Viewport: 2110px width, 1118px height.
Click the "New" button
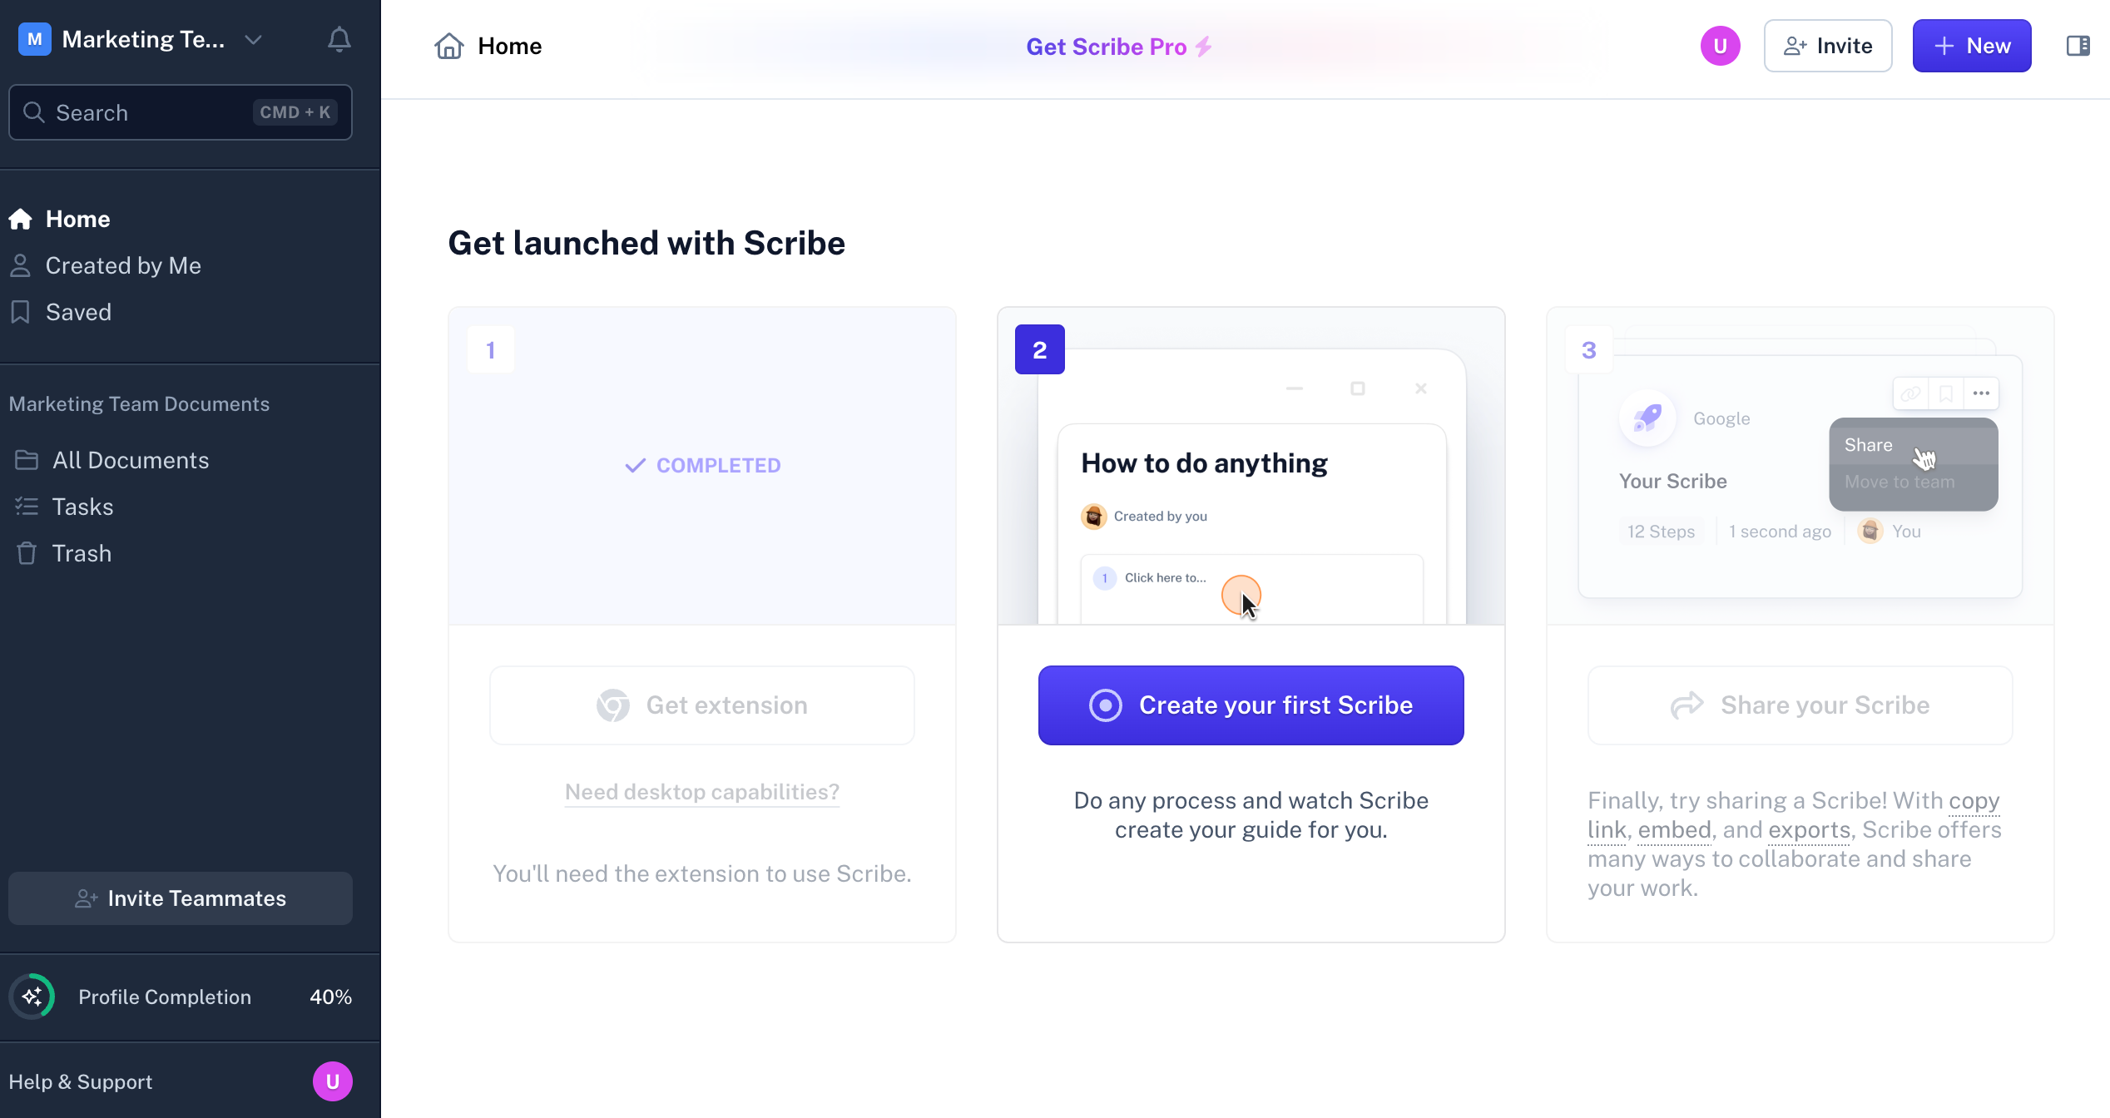point(1972,46)
